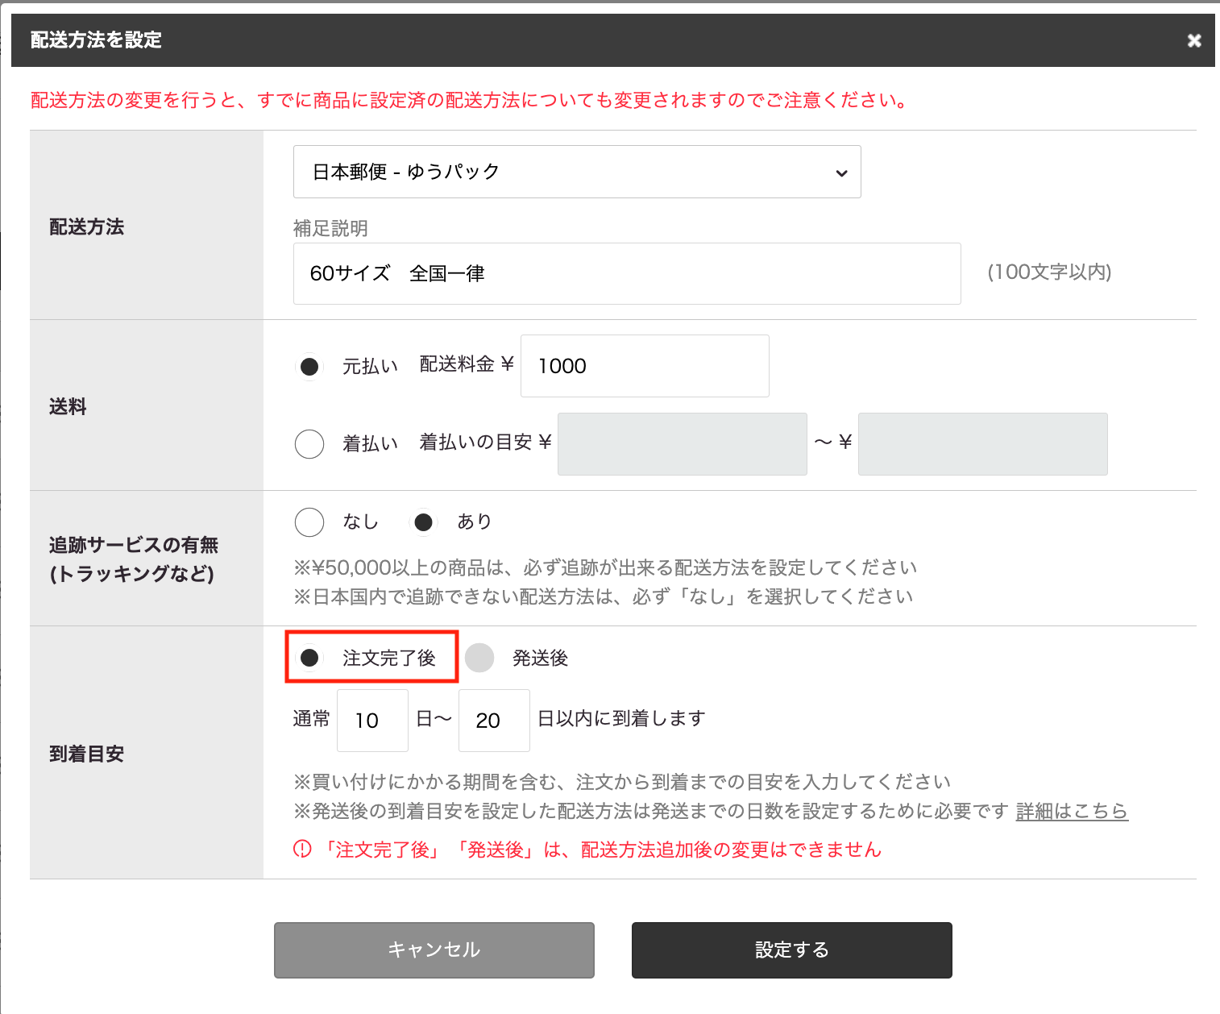Click the 配送料金 field showing 1000
Image resolution: width=1220 pixels, height=1014 pixels.
coord(645,366)
